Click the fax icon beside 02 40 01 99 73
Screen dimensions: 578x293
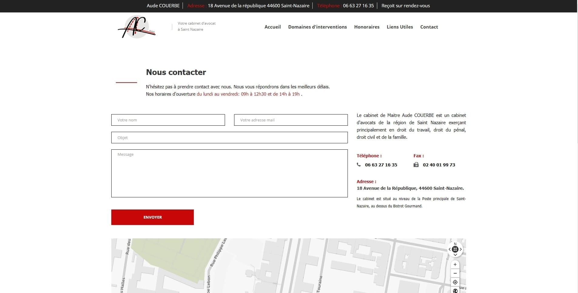(x=416, y=165)
